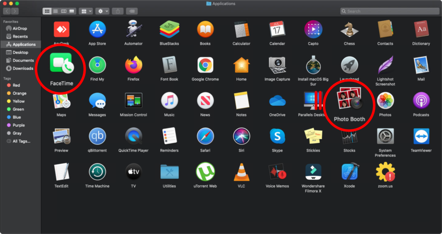Select the Chess app

coord(349,29)
